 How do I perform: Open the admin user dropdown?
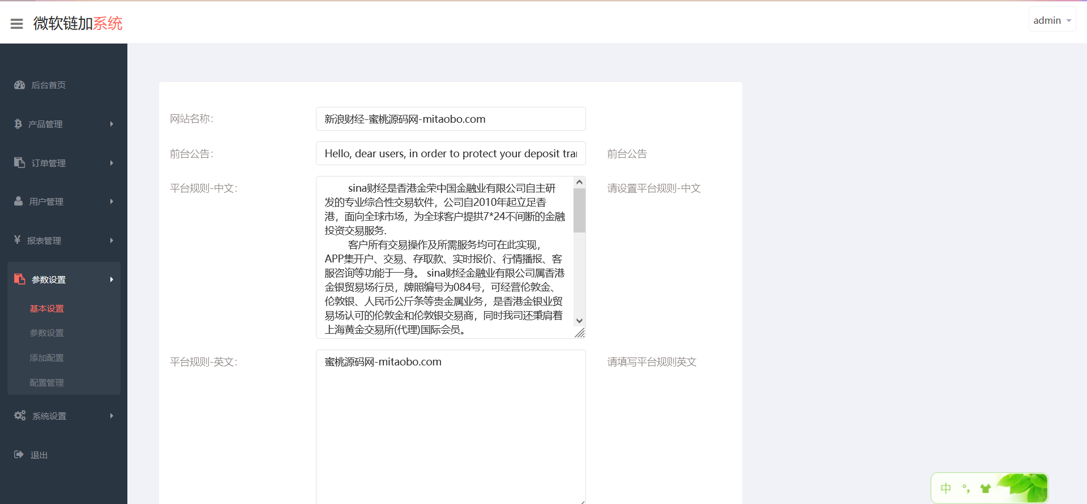(x=1052, y=20)
